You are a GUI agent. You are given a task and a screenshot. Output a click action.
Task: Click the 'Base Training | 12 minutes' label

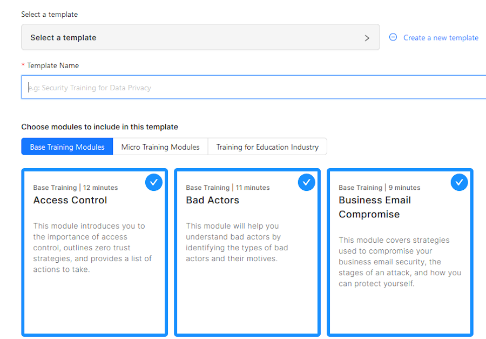click(75, 188)
